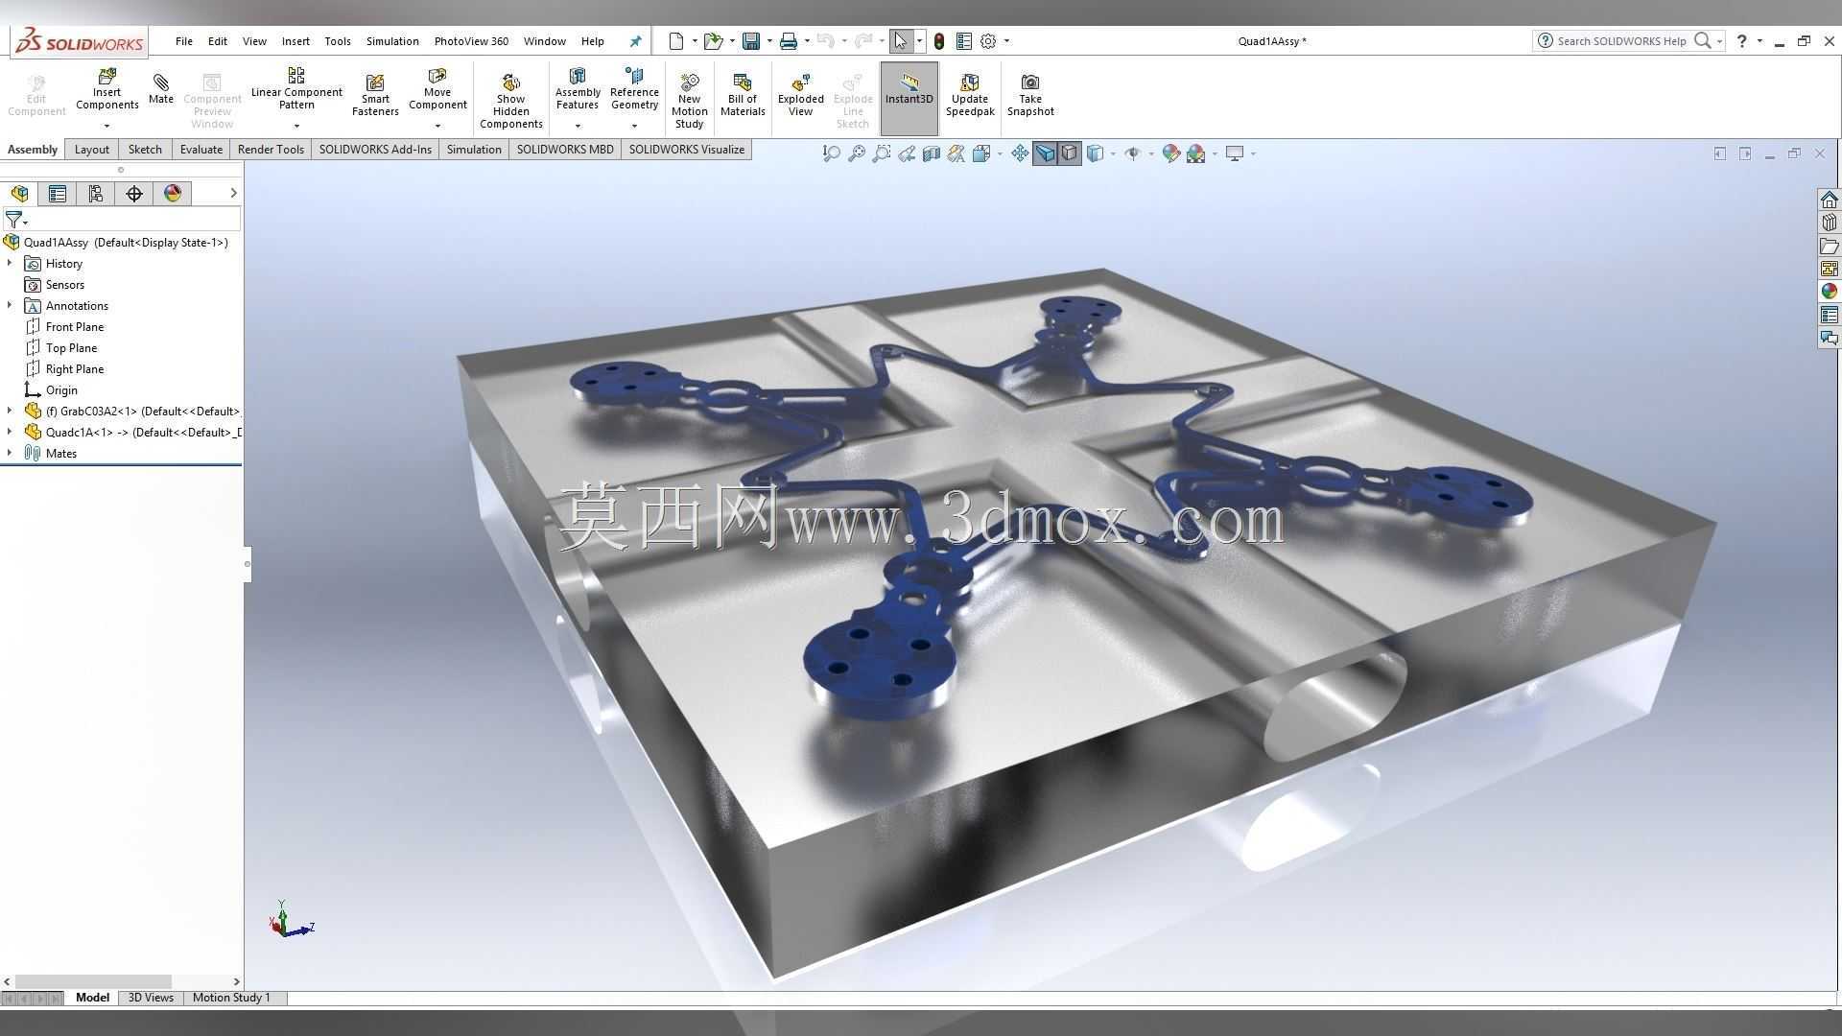Toggle the Select cursor tool
The height and width of the screenshot is (1036, 1842).
pyautogui.click(x=900, y=41)
